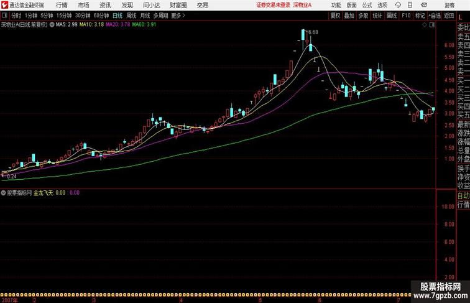Open the mail envelope icon

(x=424, y=5)
